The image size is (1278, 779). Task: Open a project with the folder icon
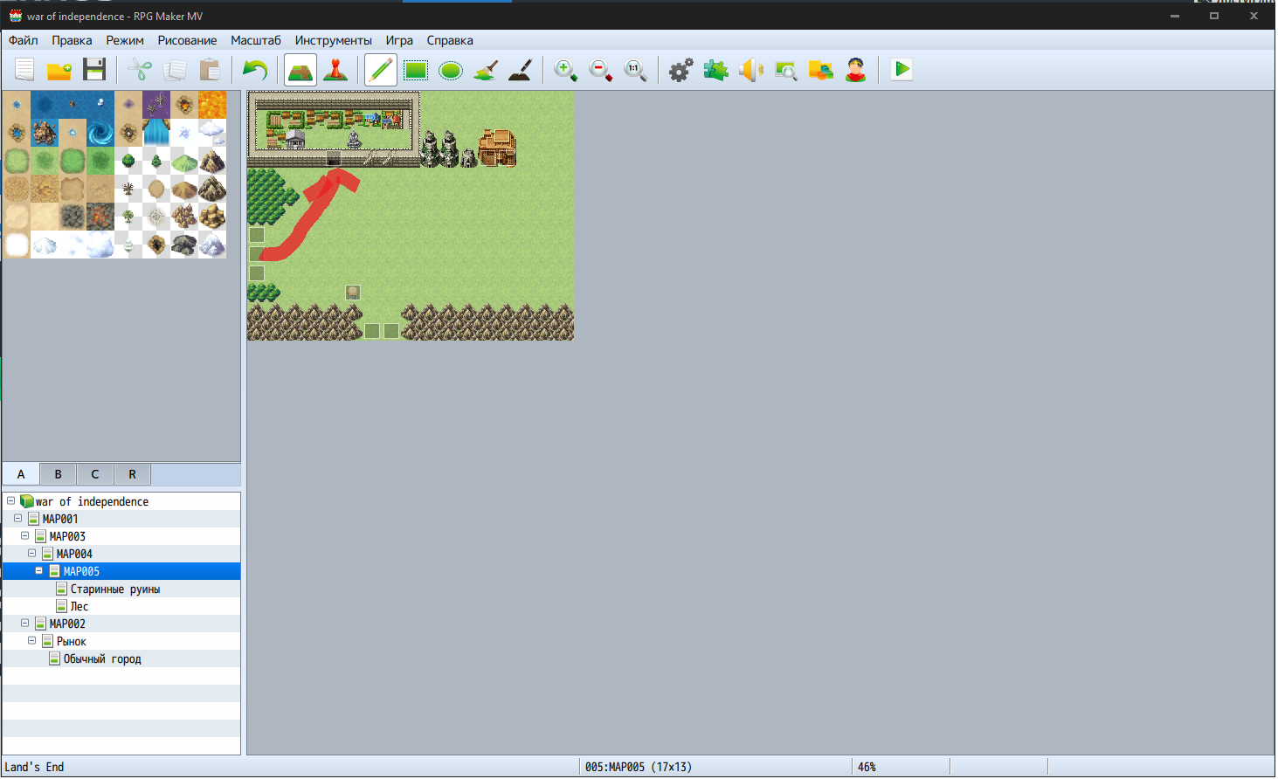pos(59,70)
